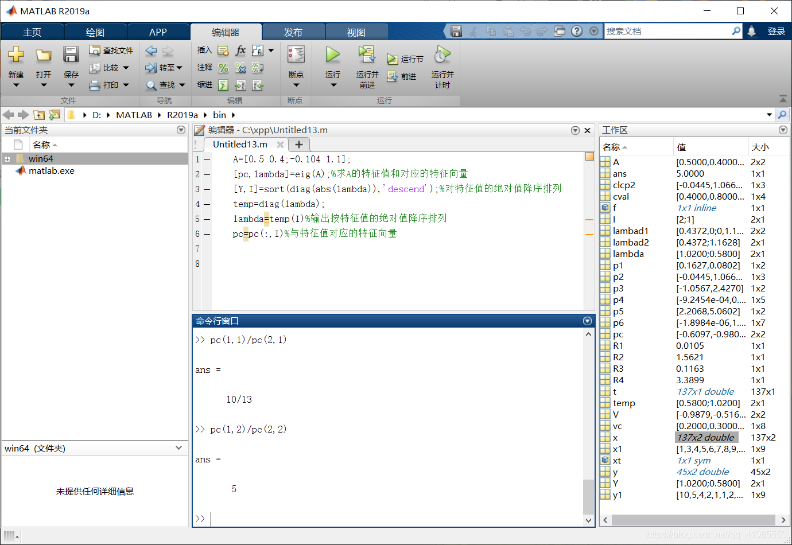Open the New (新建) dropdown arrow
Viewport: 792px width, 545px height.
click(16, 85)
